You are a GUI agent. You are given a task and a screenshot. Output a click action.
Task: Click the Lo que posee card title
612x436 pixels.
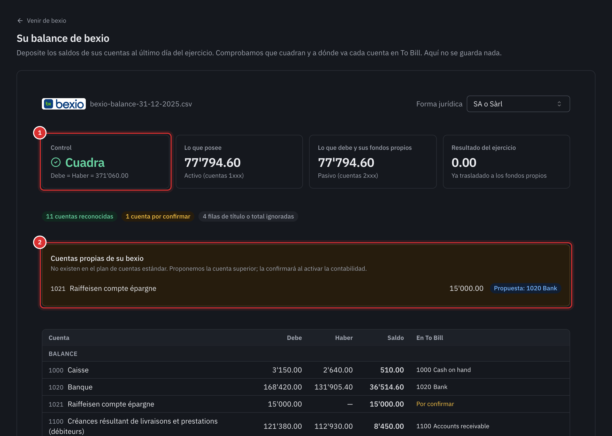(x=203, y=148)
